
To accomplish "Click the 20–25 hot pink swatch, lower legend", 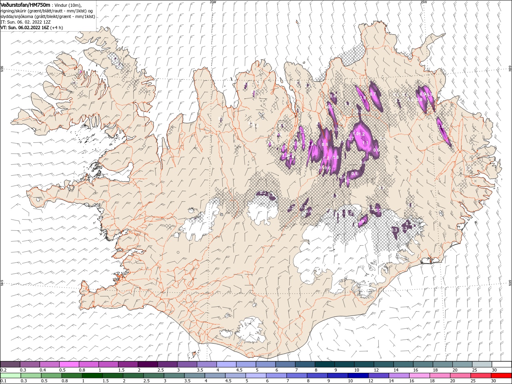I will click(460, 376).
